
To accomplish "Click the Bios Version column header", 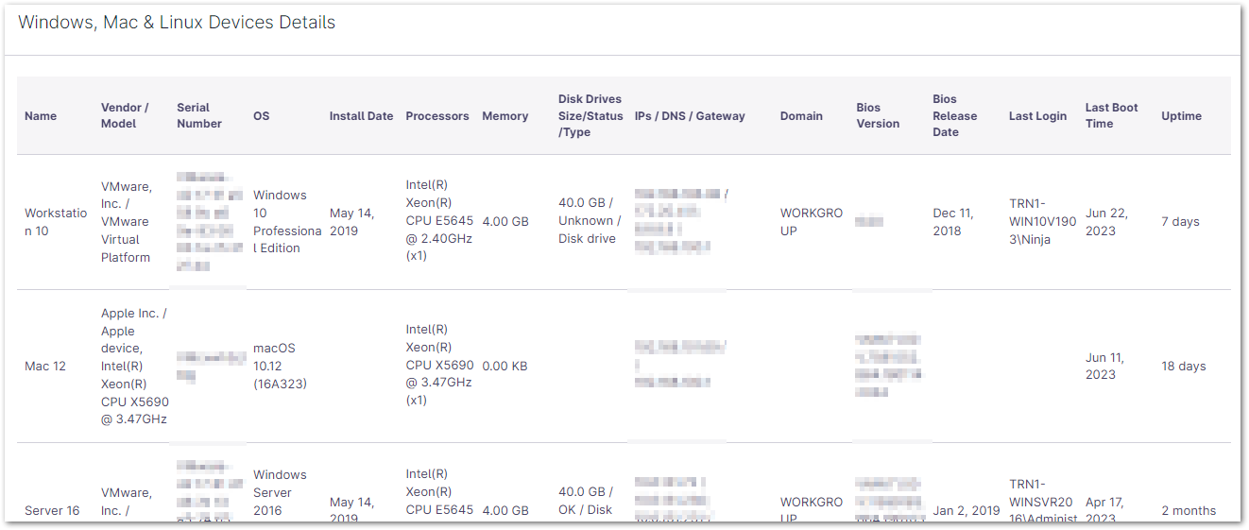I will pos(878,115).
